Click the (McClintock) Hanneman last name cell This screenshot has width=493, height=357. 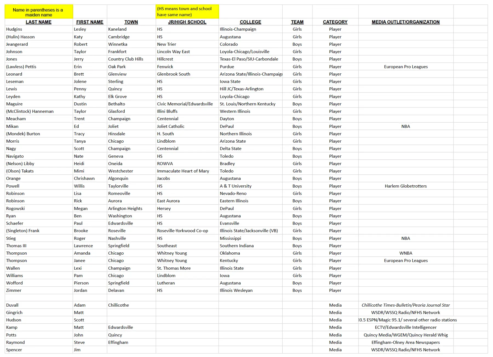[x=30, y=111]
